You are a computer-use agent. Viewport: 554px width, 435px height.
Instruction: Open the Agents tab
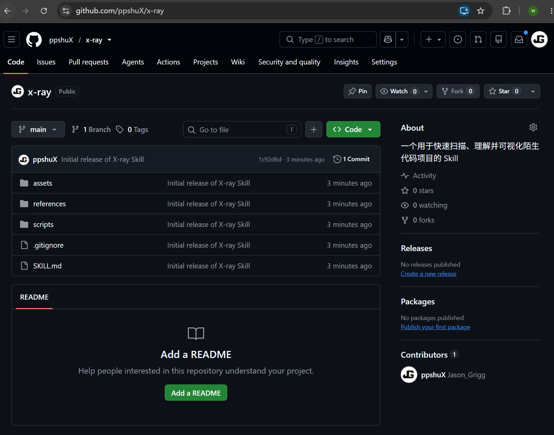(133, 62)
